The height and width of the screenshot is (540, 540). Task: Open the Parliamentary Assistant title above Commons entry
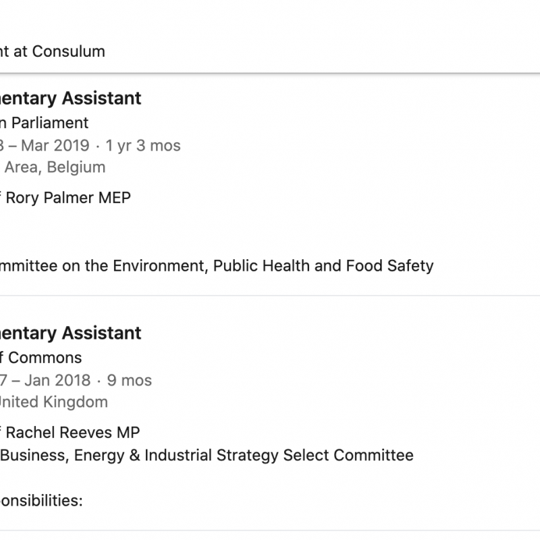[x=70, y=333]
